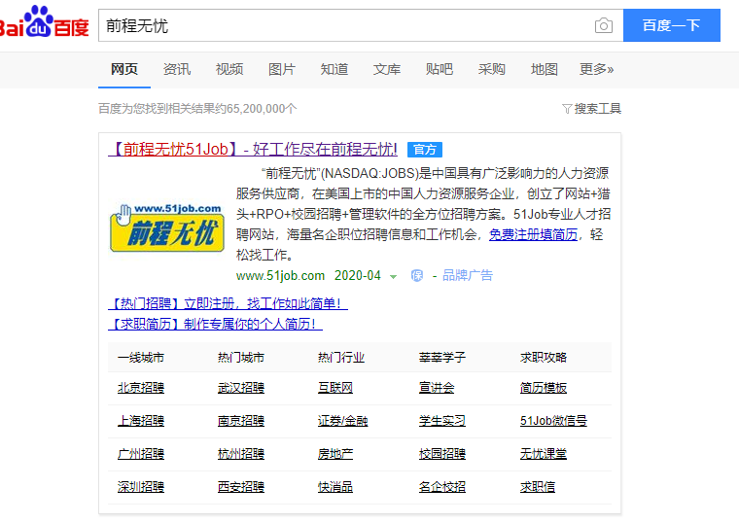Select the 互联网 industry link
This screenshot has height=523, width=739.
pos(335,388)
